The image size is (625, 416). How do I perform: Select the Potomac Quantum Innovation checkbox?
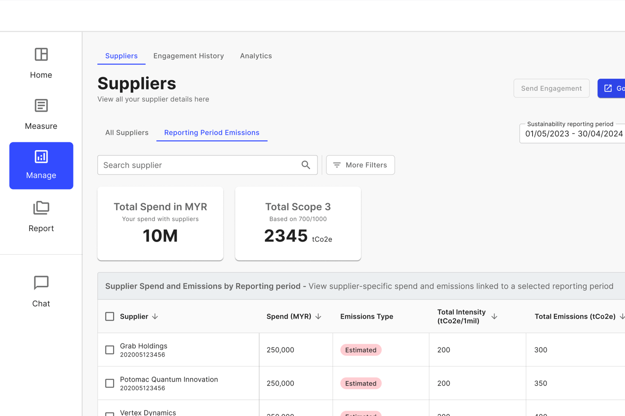[110, 383]
